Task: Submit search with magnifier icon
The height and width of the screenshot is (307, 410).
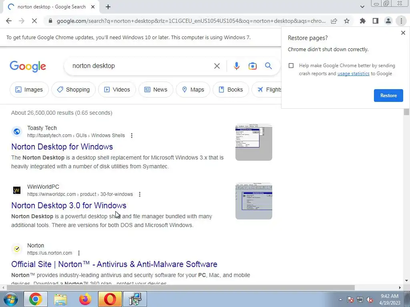Action: coord(268,66)
